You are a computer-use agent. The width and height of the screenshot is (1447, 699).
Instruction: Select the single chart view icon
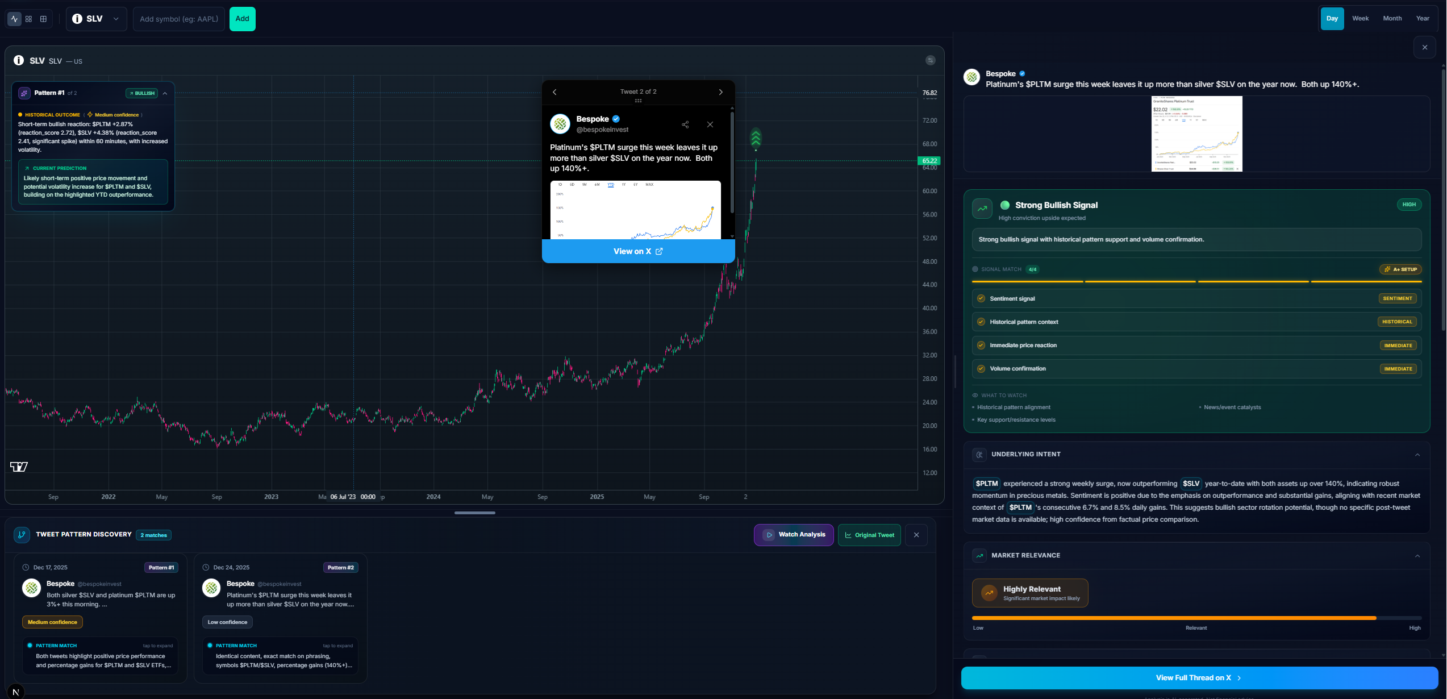coord(14,19)
